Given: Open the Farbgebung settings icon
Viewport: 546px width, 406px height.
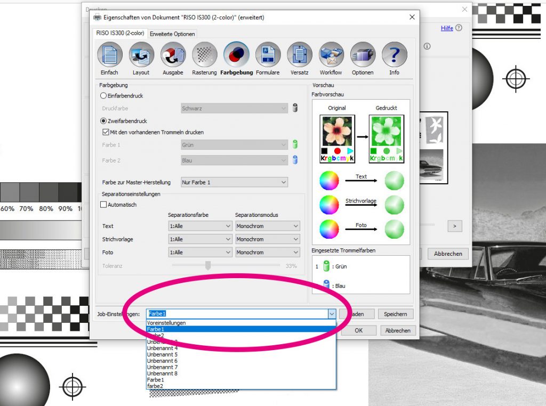Looking at the screenshot, I should (x=236, y=55).
